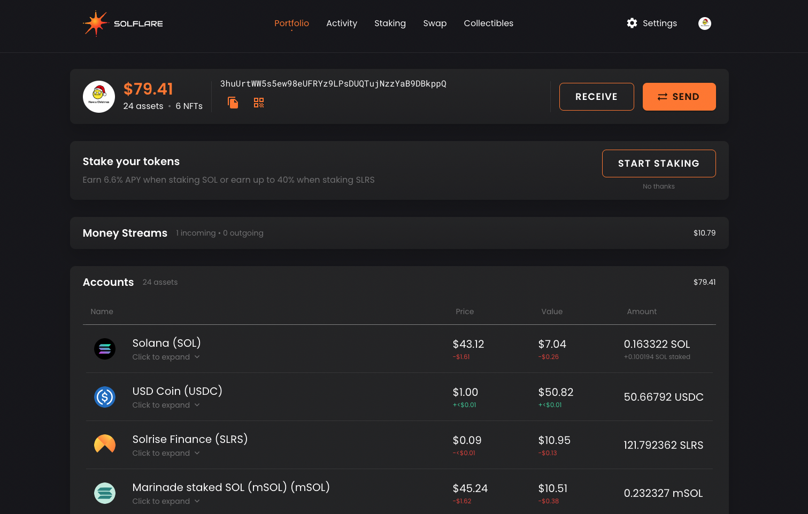Click the USDC value $50.82
808x514 pixels.
point(556,392)
